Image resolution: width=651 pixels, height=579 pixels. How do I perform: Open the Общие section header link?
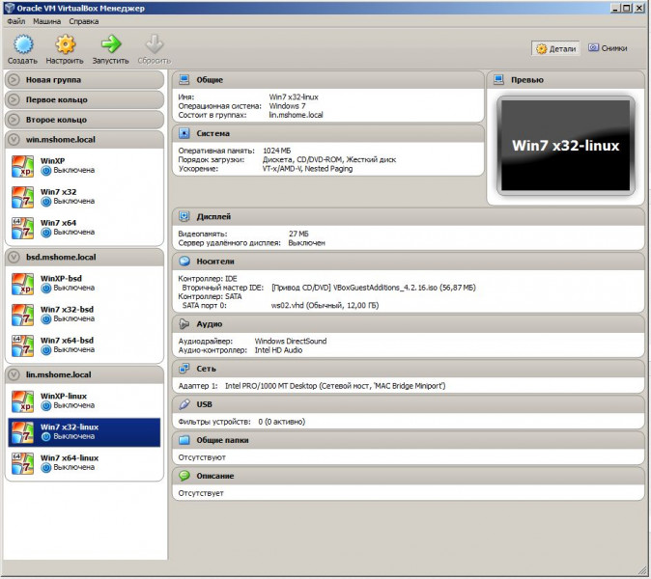210,80
